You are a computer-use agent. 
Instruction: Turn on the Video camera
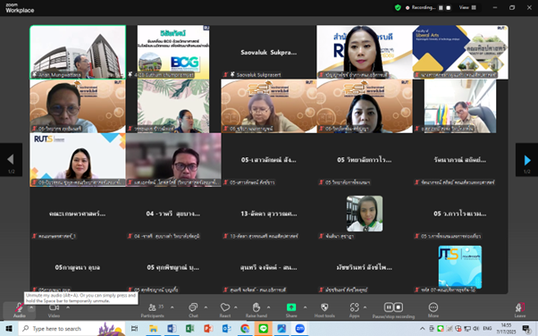pos(54,307)
